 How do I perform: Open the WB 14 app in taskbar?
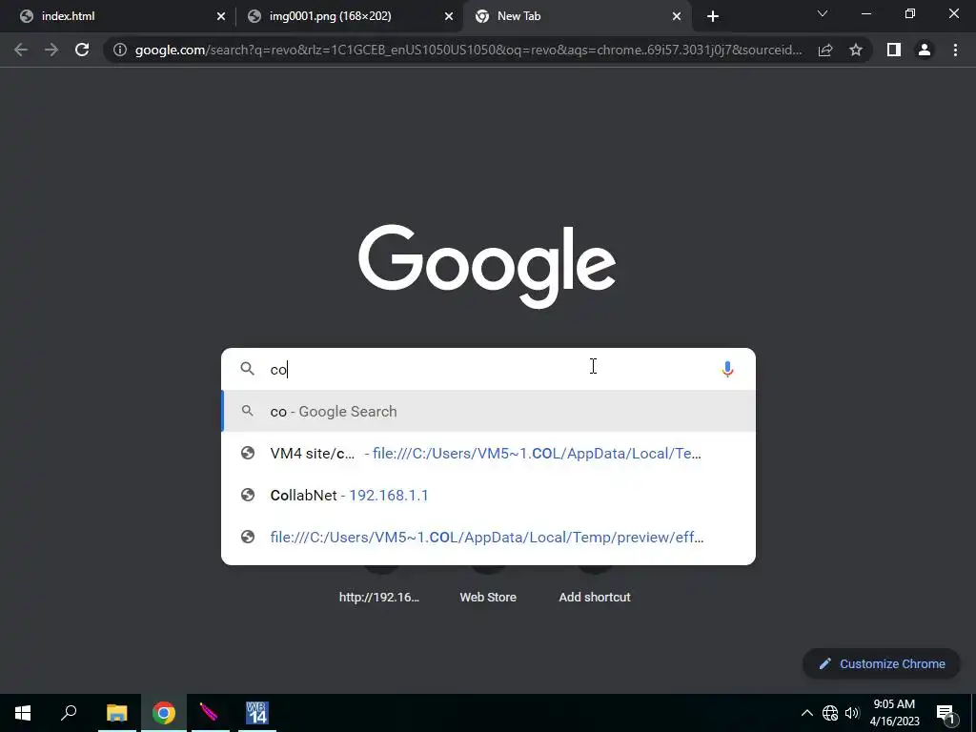click(x=256, y=713)
